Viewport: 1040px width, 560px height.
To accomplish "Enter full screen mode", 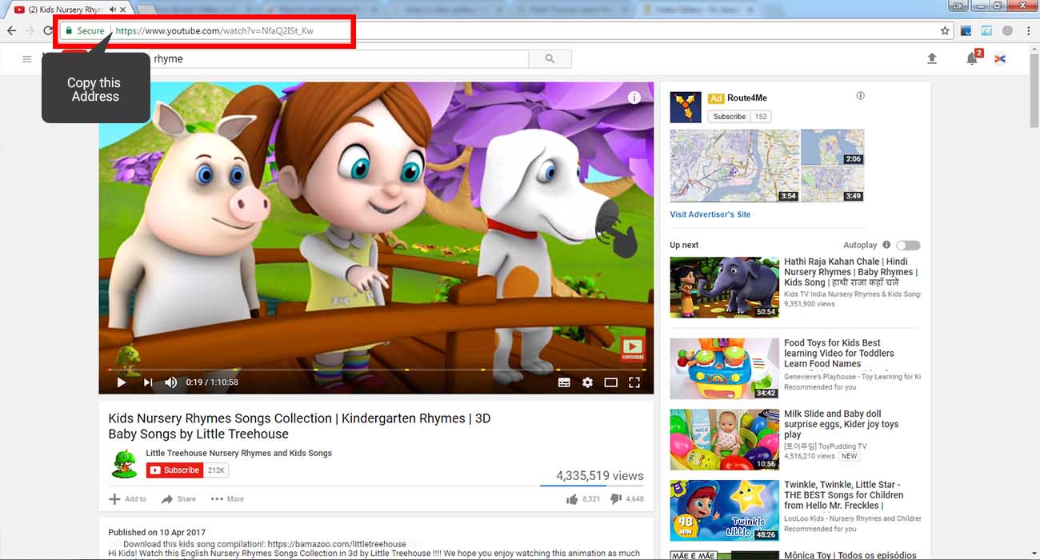I will pos(634,382).
